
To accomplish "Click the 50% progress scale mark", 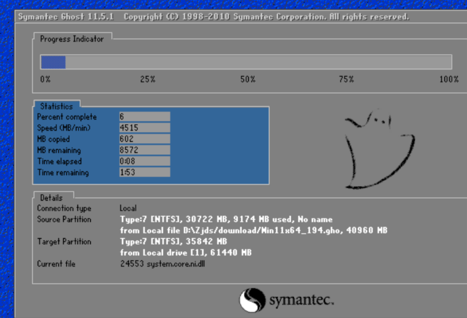I will 248,79.
